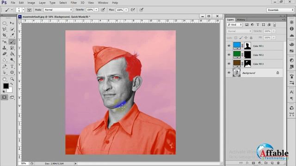Click the Layers tab
Image resolution: width=296 pixels, height=166 pixels.
[230, 19]
